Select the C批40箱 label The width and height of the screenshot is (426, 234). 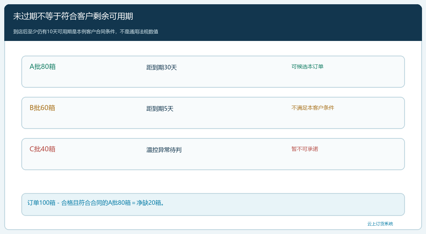click(43, 149)
